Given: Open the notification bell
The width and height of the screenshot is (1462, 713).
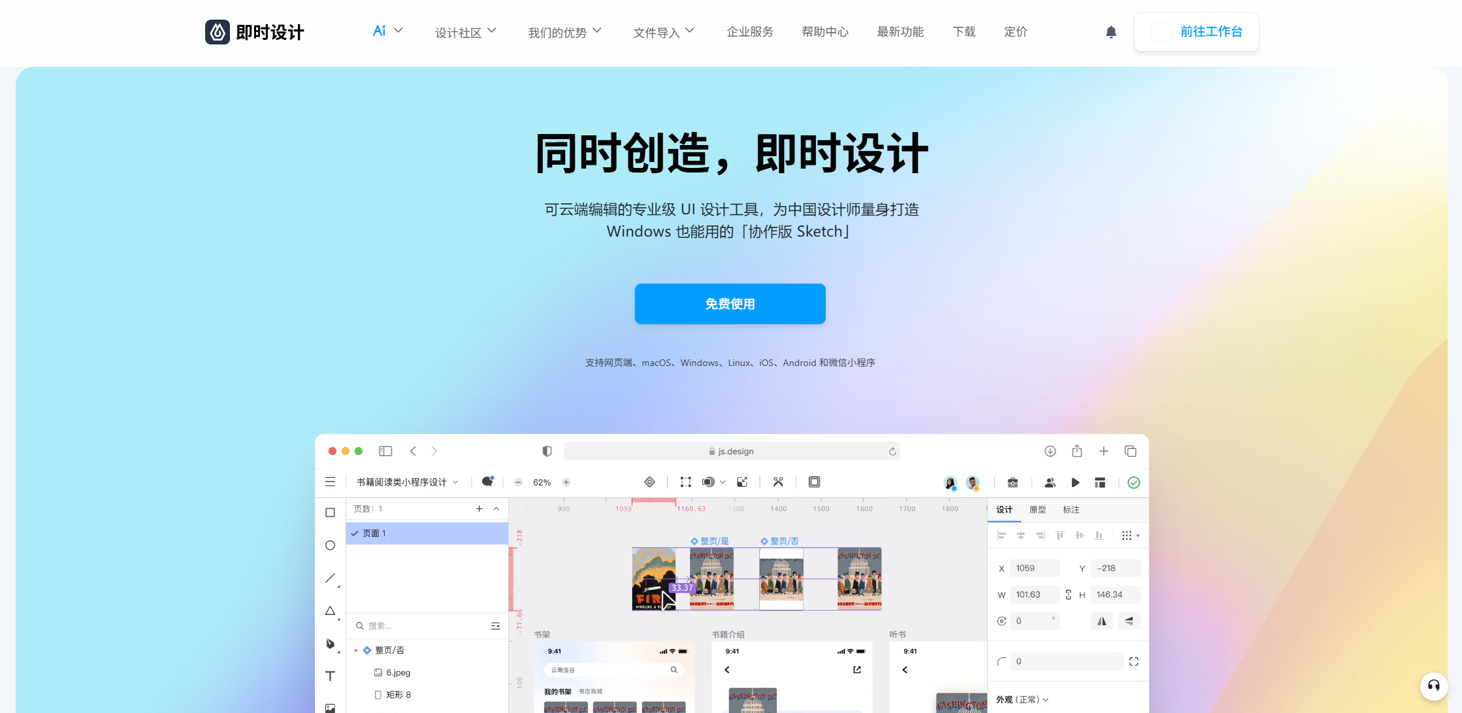Looking at the screenshot, I should [1111, 32].
